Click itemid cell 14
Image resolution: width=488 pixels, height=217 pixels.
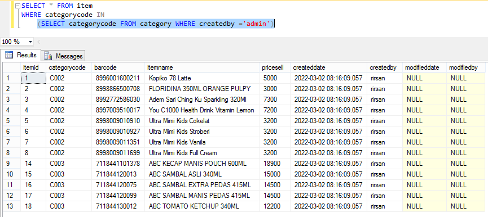pos(33,164)
